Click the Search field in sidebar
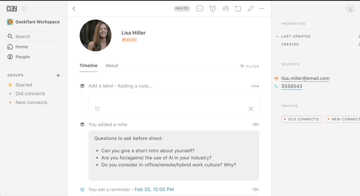Image resolution: width=360 pixels, height=196 pixels. 34,36
